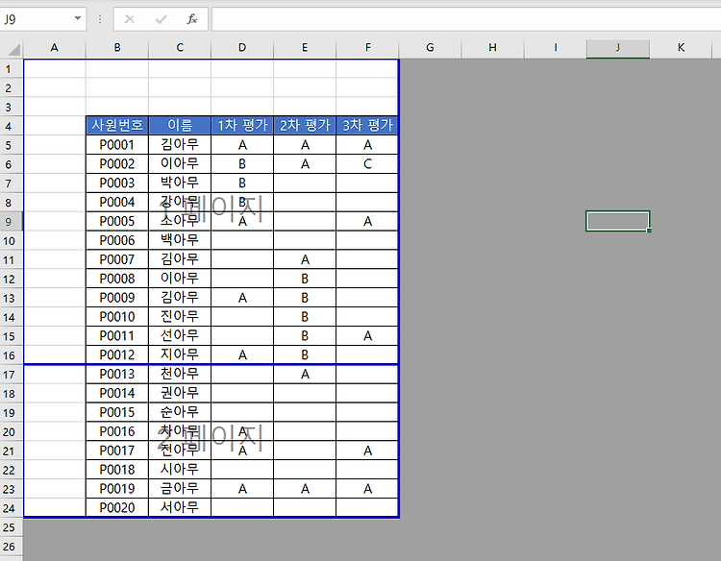Click cell containing P0003
This screenshot has width=721, height=561.
click(x=117, y=183)
